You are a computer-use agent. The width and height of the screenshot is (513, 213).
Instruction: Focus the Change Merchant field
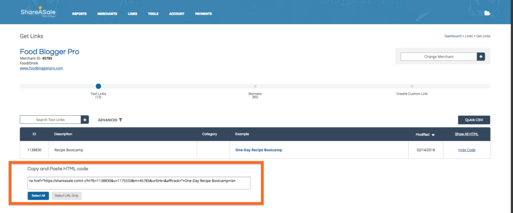(x=439, y=57)
